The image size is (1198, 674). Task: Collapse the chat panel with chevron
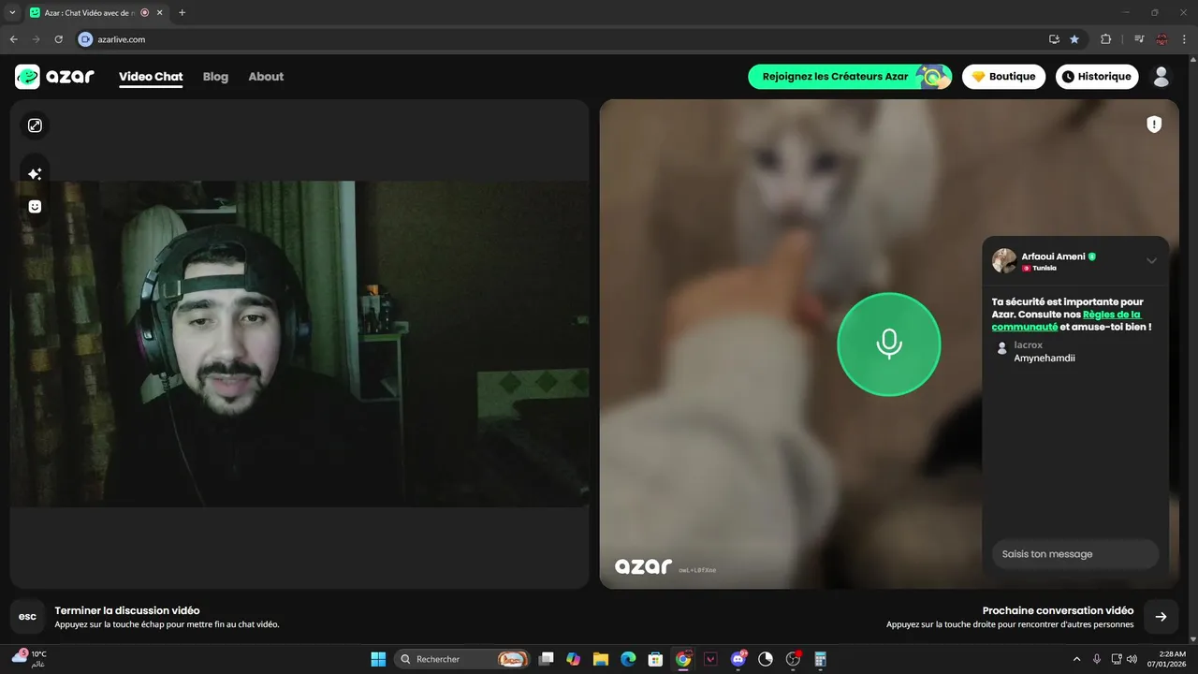[1151, 261]
